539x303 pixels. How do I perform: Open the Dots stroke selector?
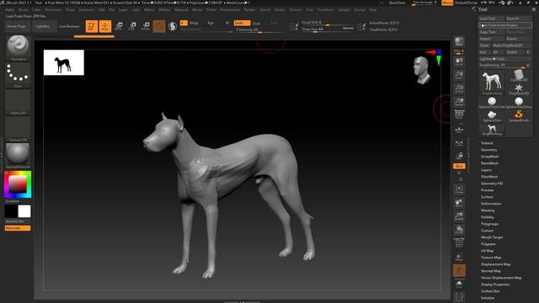click(x=18, y=75)
